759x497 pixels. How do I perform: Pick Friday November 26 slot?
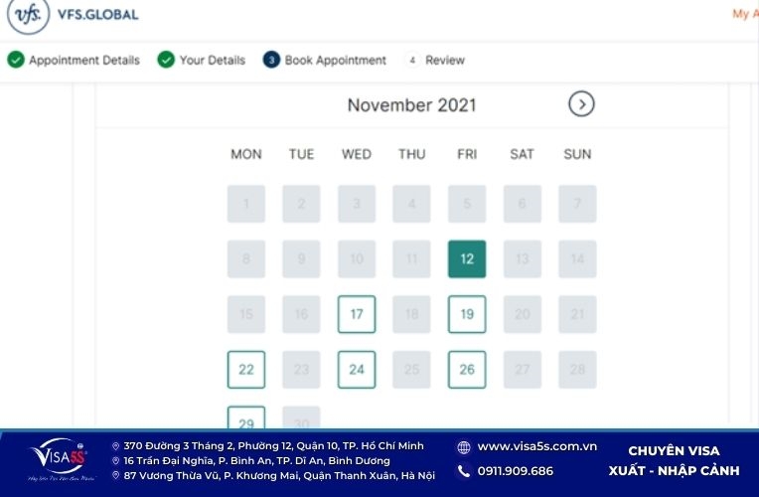(467, 370)
